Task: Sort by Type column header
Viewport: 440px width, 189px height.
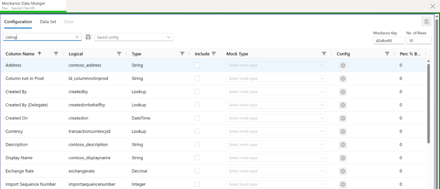Action: coord(137,54)
